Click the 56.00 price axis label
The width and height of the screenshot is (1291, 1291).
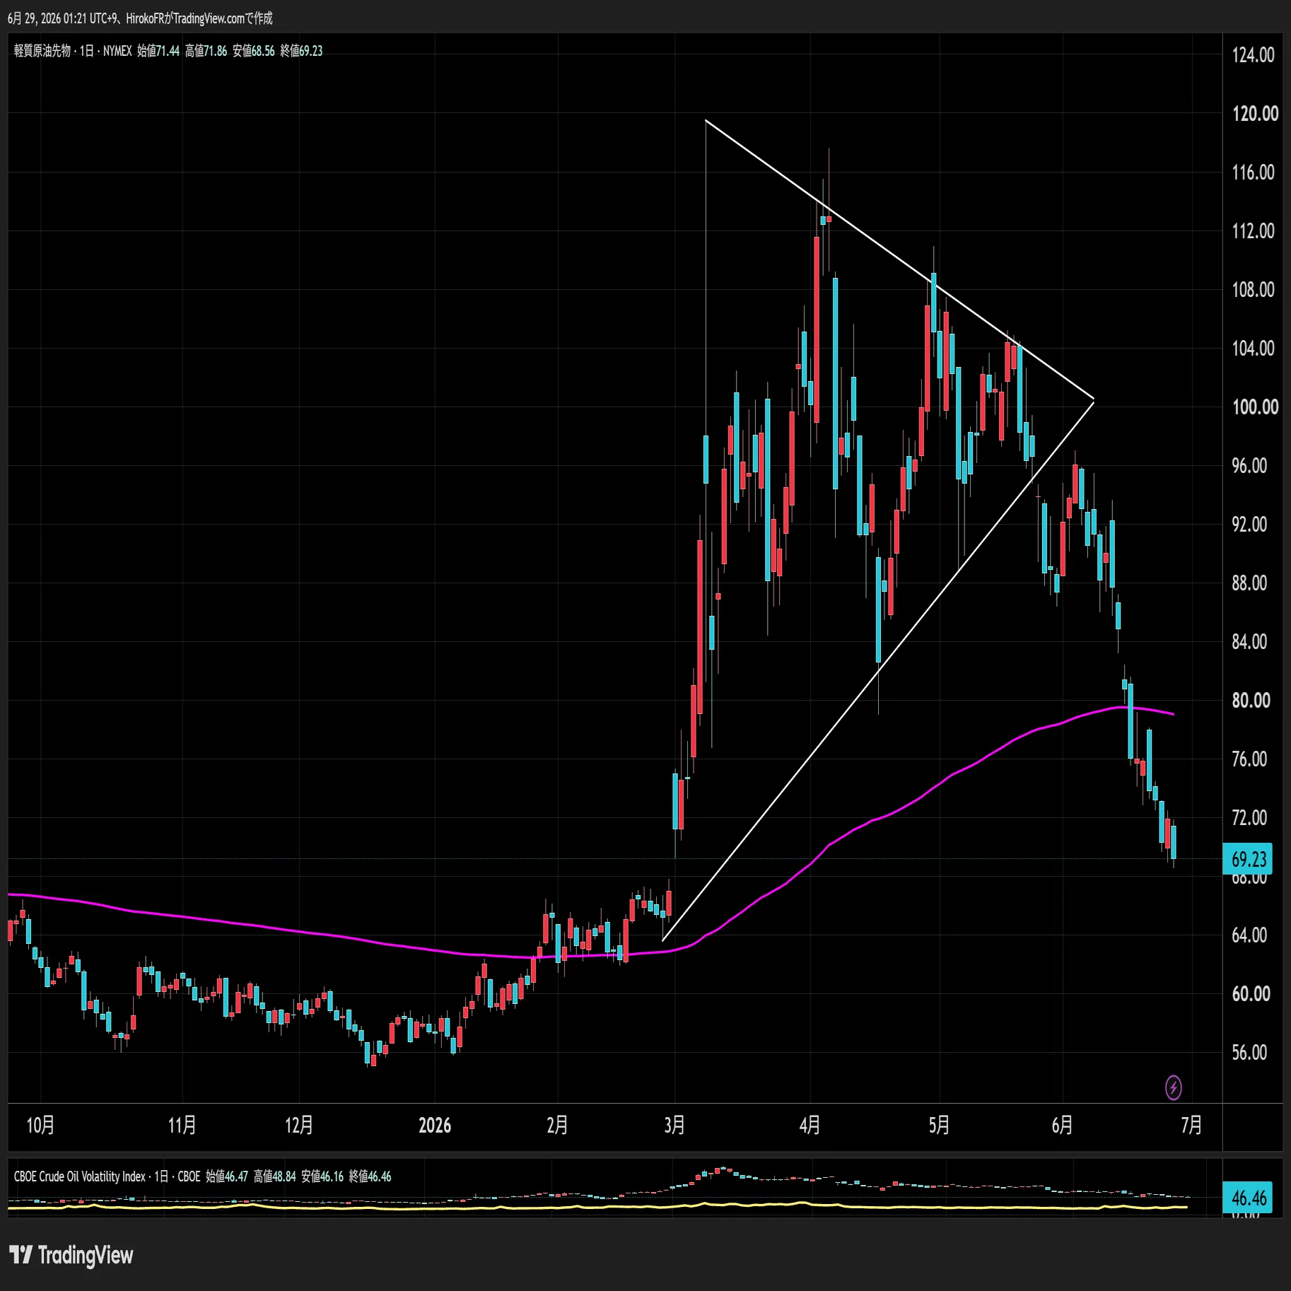[x=1249, y=1053]
